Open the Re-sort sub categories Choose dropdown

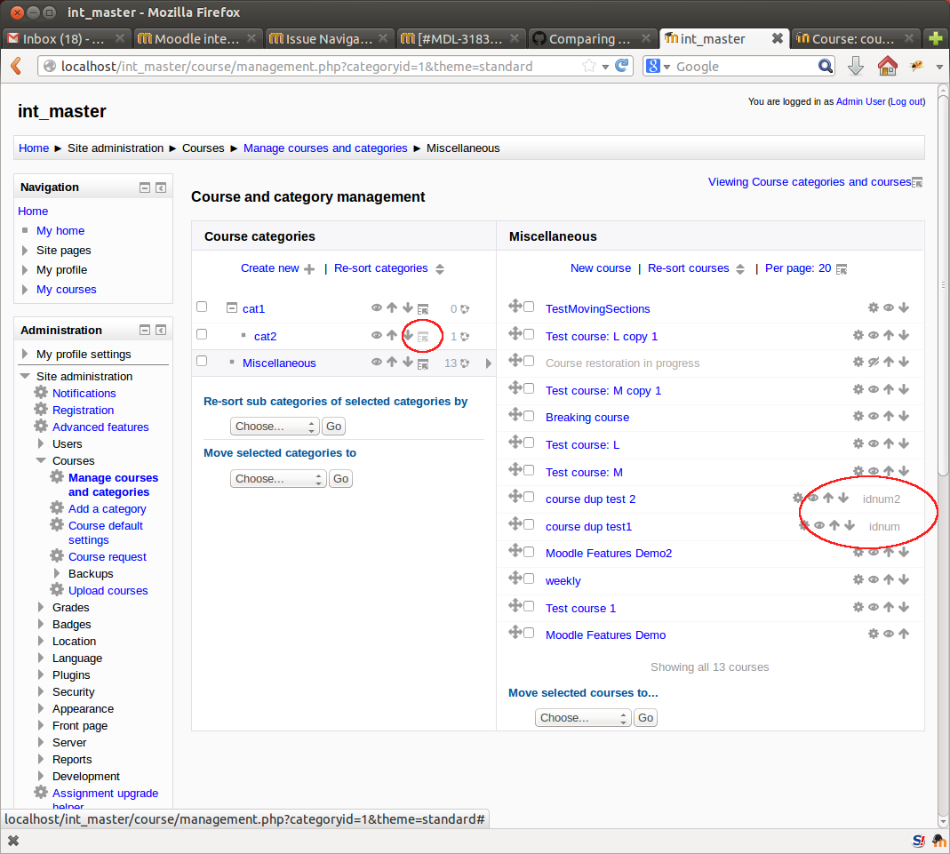point(275,427)
